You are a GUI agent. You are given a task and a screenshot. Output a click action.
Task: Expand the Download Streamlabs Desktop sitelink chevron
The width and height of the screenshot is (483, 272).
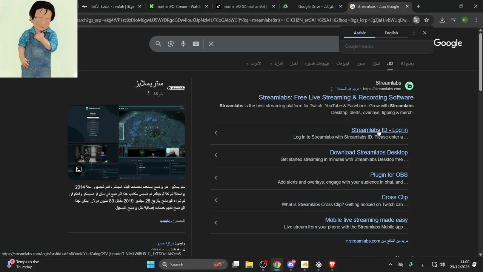tap(216, 155)
